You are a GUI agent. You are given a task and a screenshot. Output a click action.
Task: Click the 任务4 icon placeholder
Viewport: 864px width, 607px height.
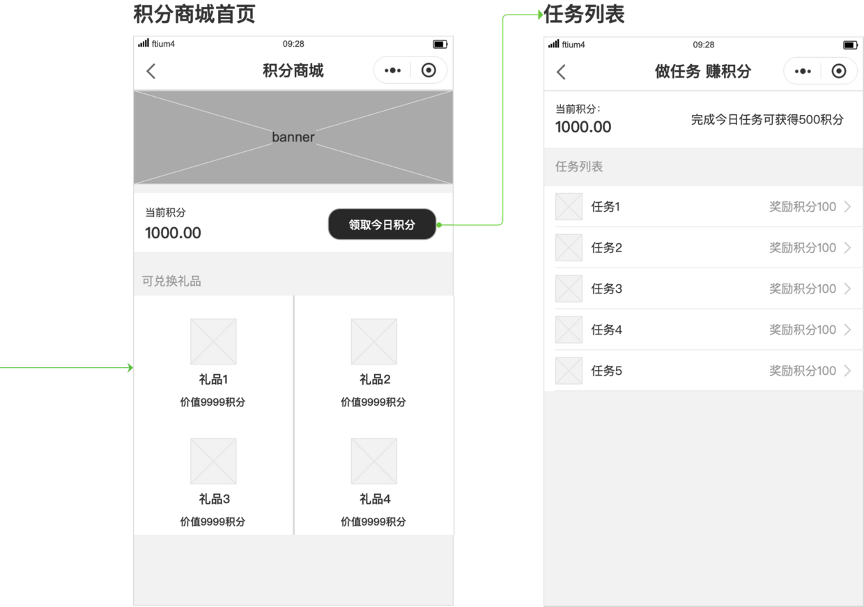pyautogui.click(x=569, y=330)
